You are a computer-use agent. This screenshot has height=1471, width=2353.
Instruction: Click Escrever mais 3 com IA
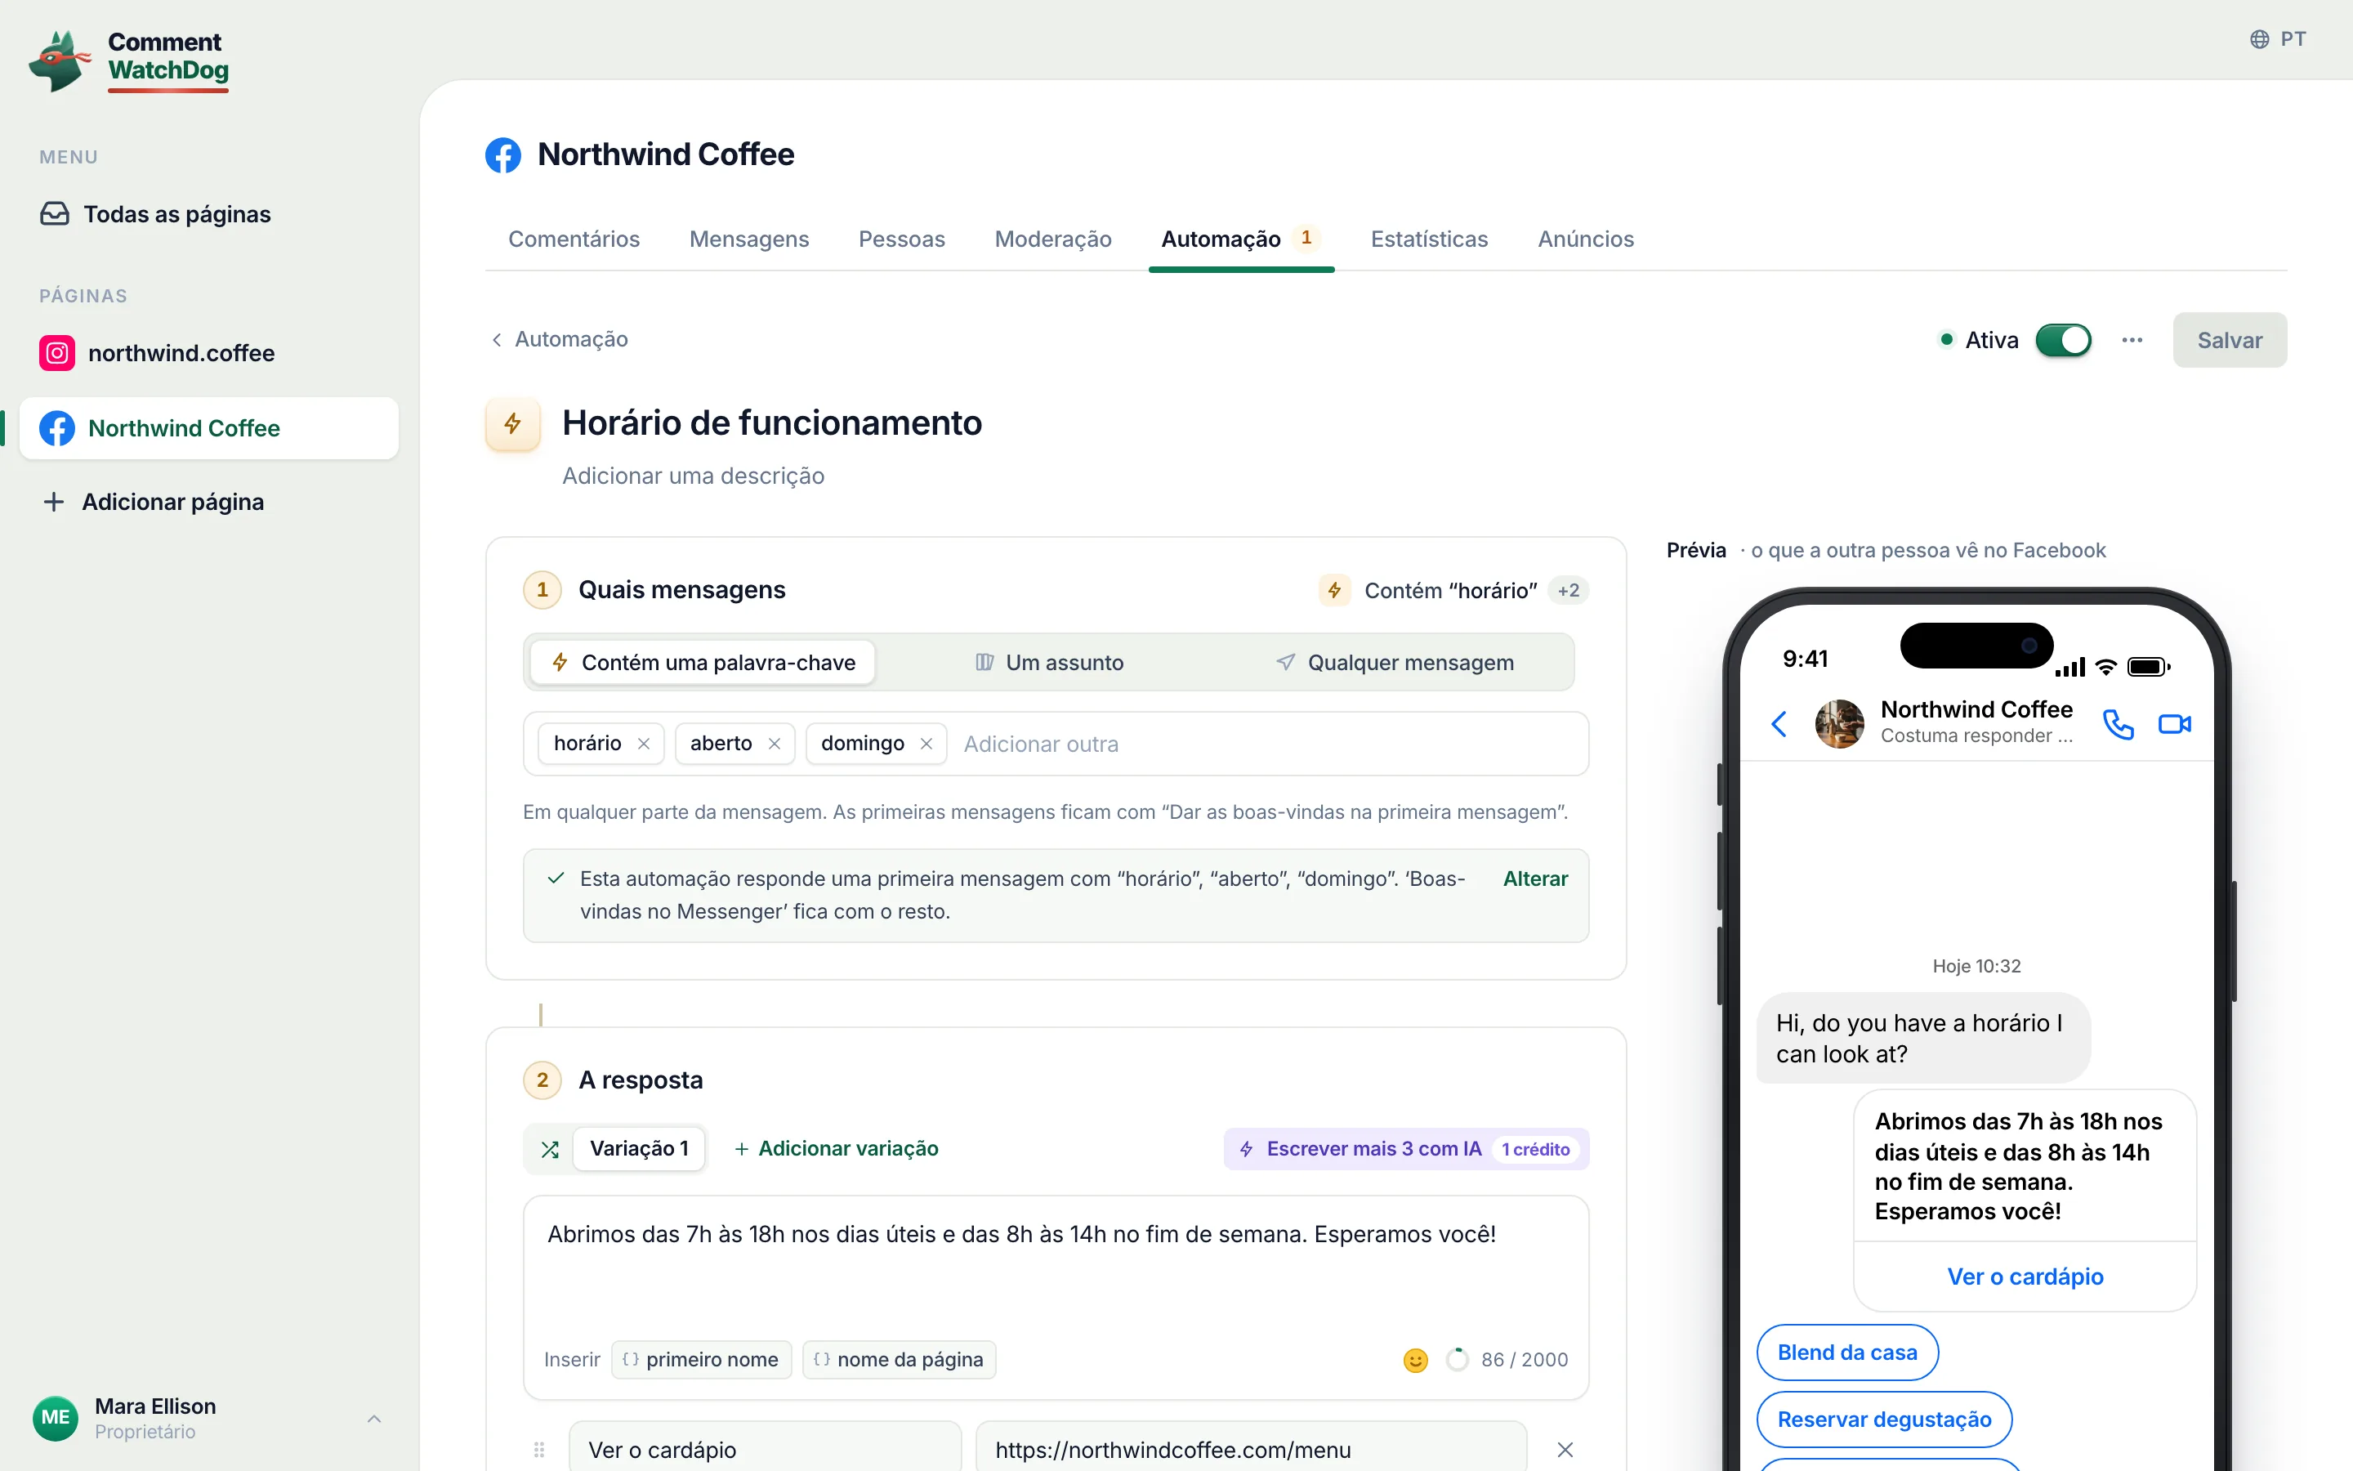1406,1149
